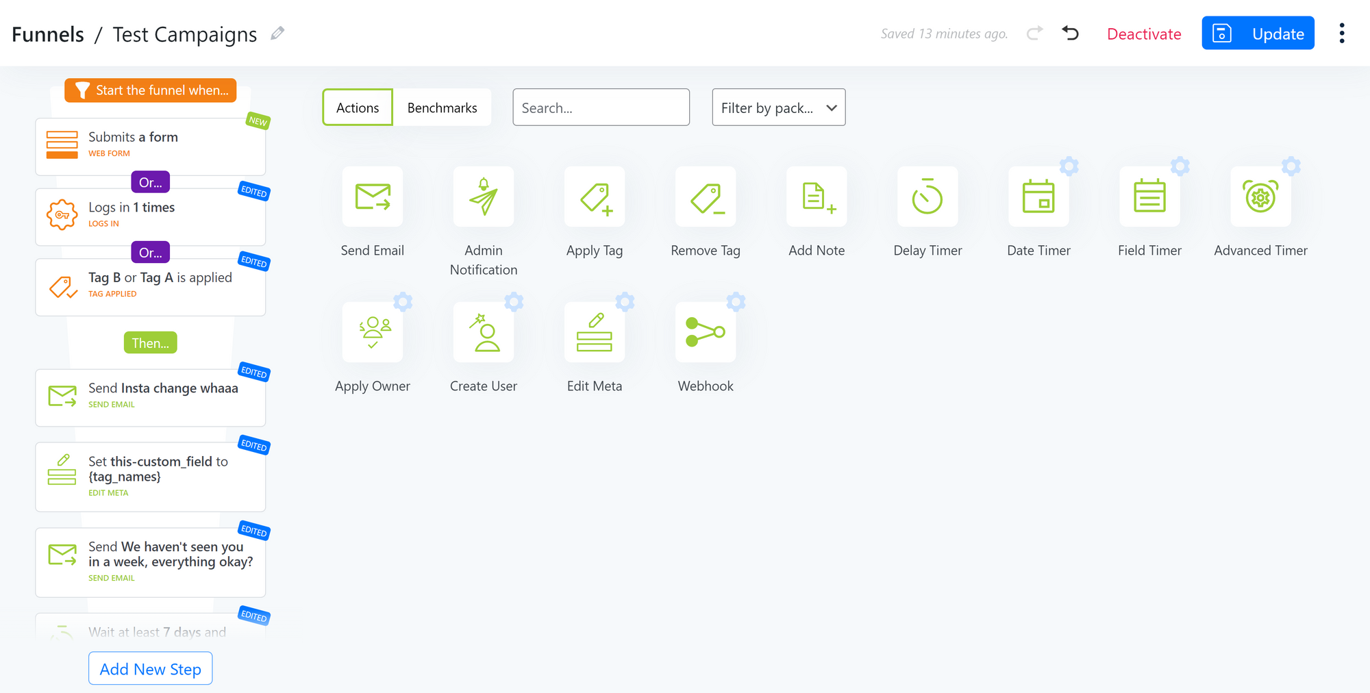This screenshot has height=693, width=1370.
Task: Click the Update button
Action: (x=1258, y=33)
